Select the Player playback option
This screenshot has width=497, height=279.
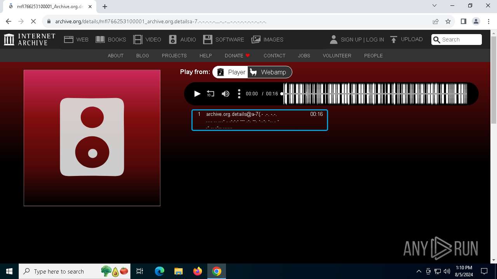[x=231, y=72]
